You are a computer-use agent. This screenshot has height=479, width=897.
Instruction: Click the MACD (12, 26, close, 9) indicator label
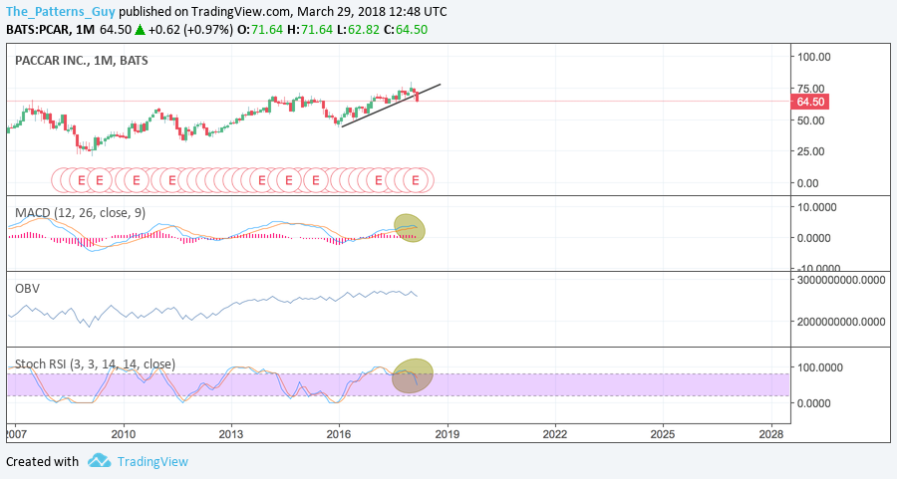point(80,213)
